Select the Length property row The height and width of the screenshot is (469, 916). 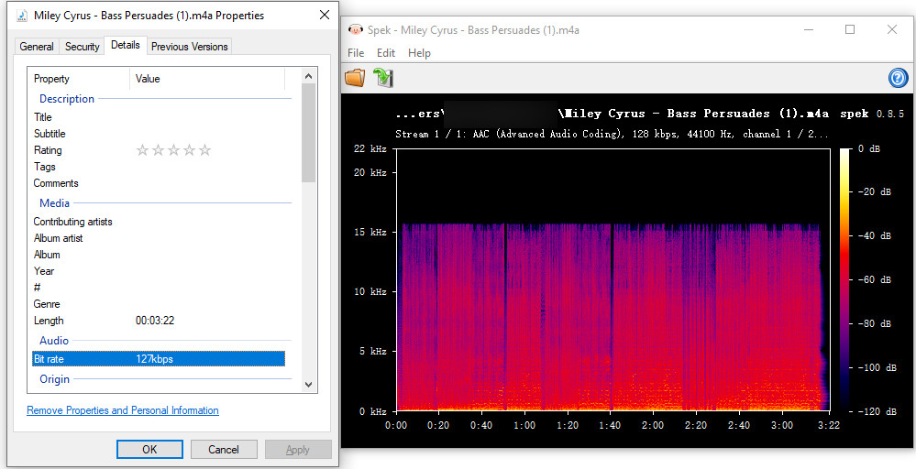tap(159, 321)
